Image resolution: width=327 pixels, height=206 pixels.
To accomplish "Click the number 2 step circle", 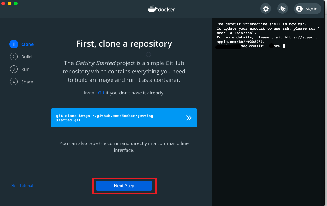I will 14,57.
